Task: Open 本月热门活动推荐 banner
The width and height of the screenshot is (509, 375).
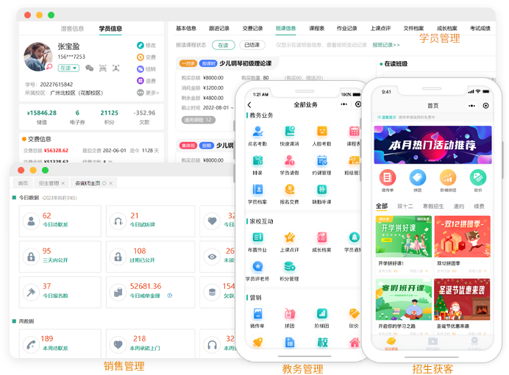Action: tap(433, 145)
